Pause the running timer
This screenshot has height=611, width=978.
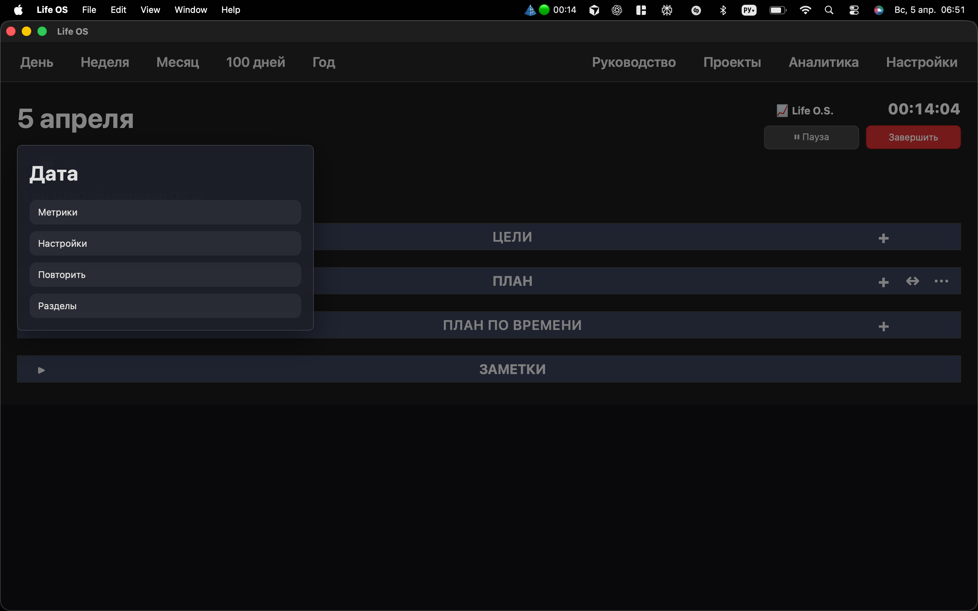[x=811, y=137]
